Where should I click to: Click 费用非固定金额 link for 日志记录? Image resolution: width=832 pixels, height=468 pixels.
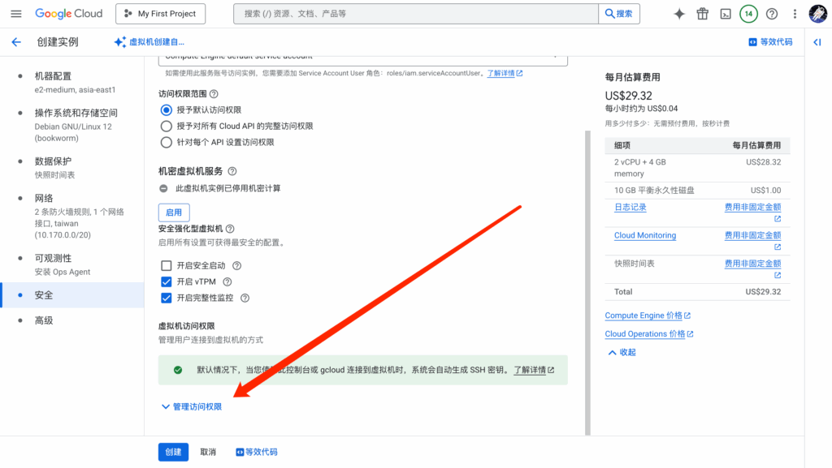coord(753,207)
